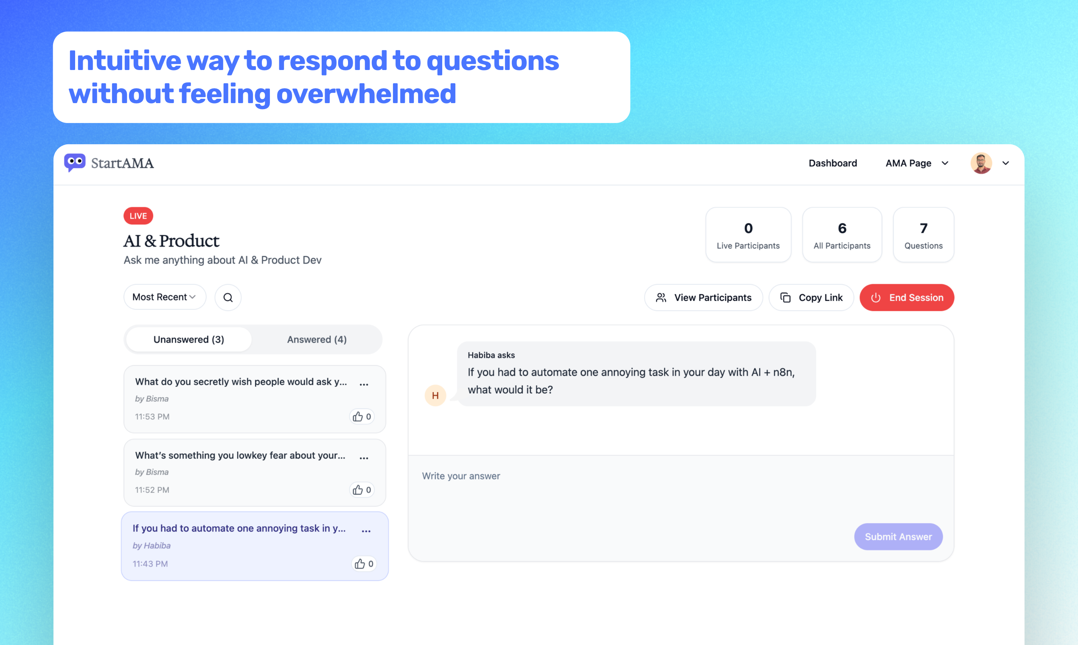Like Habiba's automate task question
The image size is (1078, 645).
tap(364, 564)
